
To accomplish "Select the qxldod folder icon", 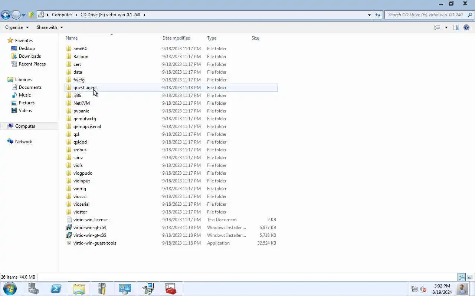I will (x=69, y=142).
